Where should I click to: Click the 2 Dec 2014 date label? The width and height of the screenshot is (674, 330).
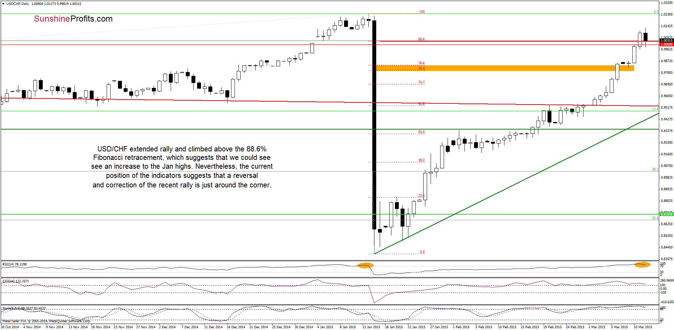coord(167,327)
